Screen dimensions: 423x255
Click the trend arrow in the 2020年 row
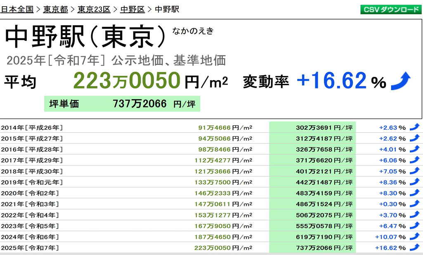pos(415,193)
